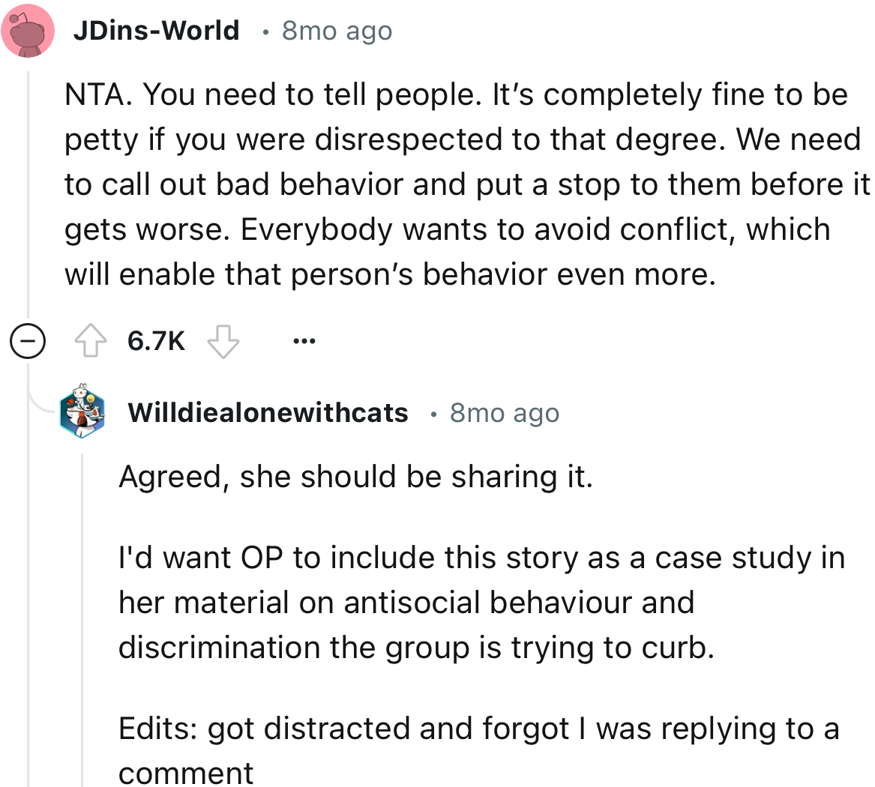The width and height of the screenshot is (875, 787).
Task: Collapse the reply chain using the minus control
Action: click(x=27, y=342)
